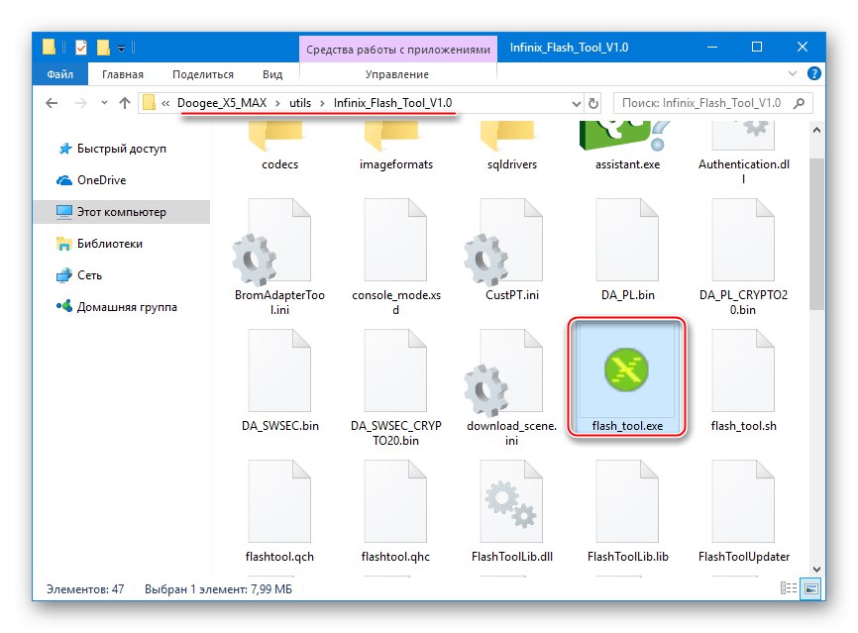Click New folder quick access icon

tap(103, 48)
